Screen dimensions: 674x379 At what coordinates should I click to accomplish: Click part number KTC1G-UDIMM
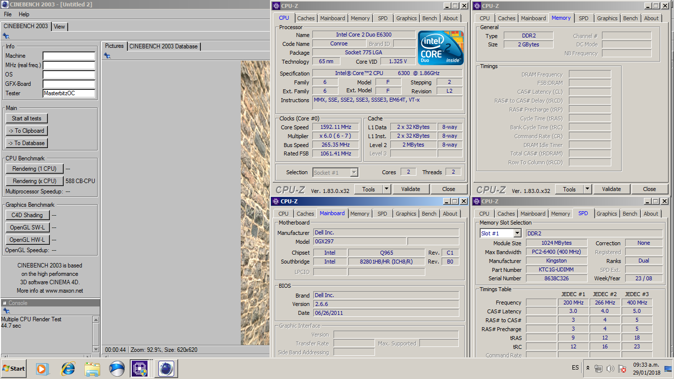(x=557, y=270)
